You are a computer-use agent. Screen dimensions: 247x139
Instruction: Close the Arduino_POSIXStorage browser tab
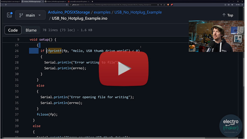(43, 1)
